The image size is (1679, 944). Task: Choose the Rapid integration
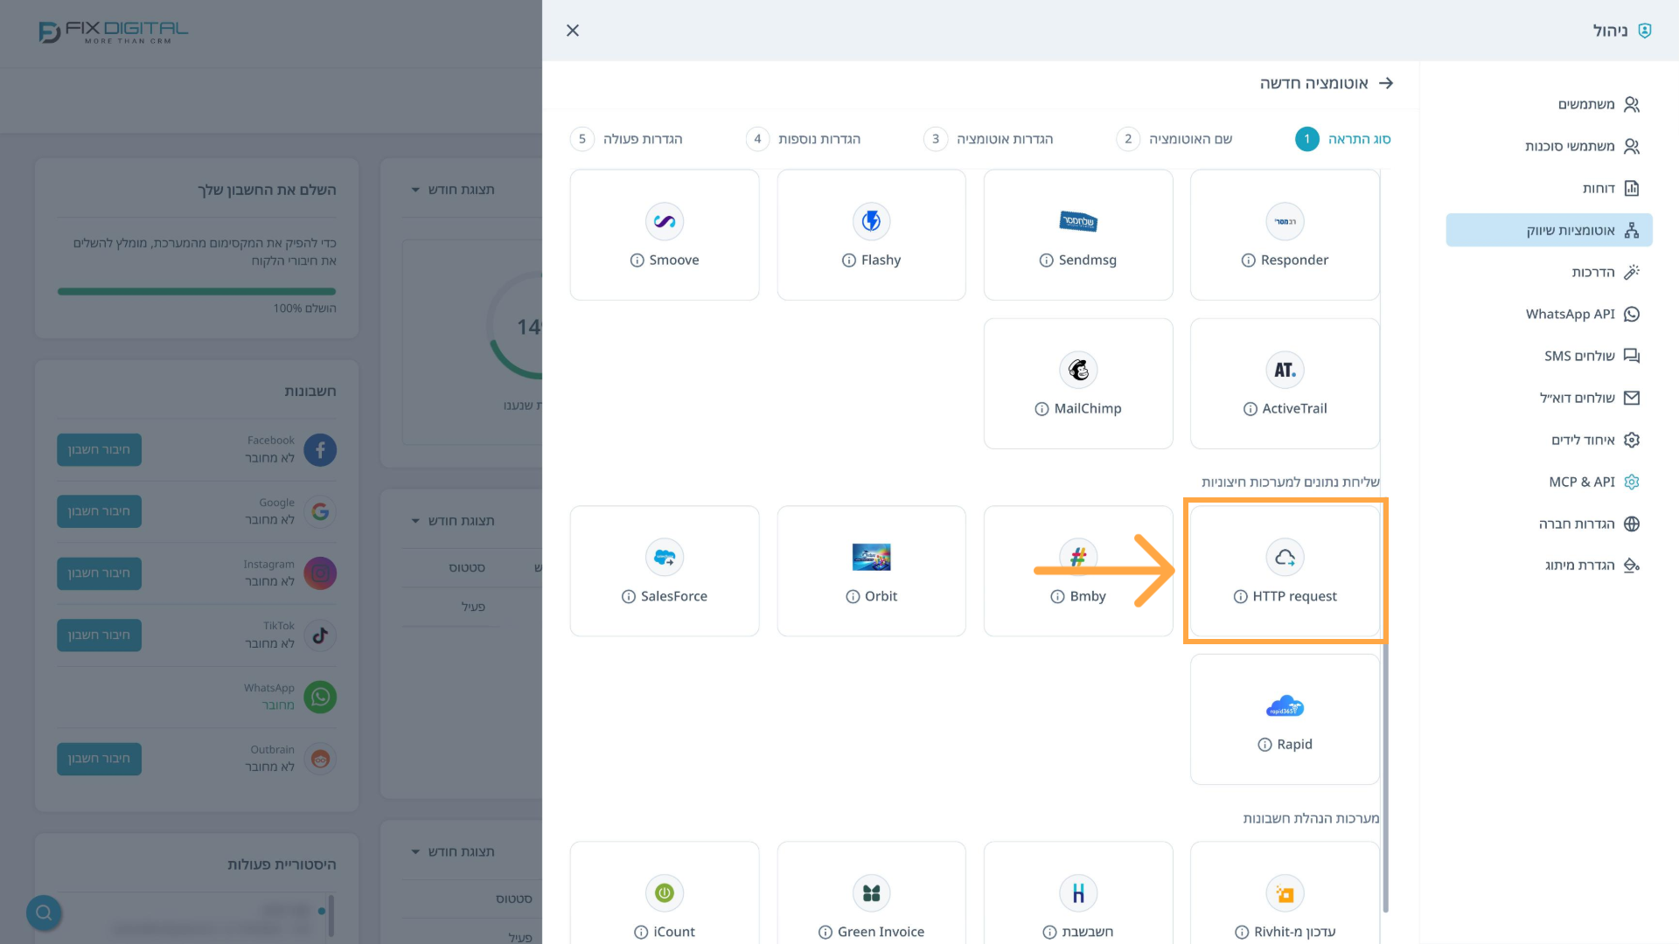pos(1285,719)
